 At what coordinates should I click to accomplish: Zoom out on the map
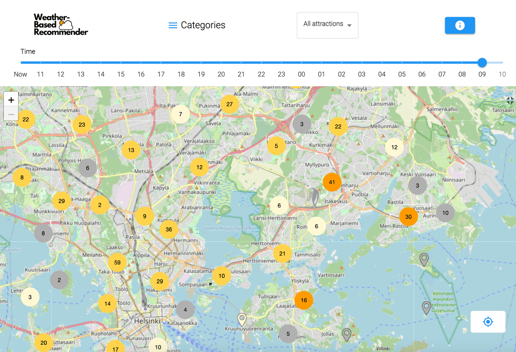point(11,114)
